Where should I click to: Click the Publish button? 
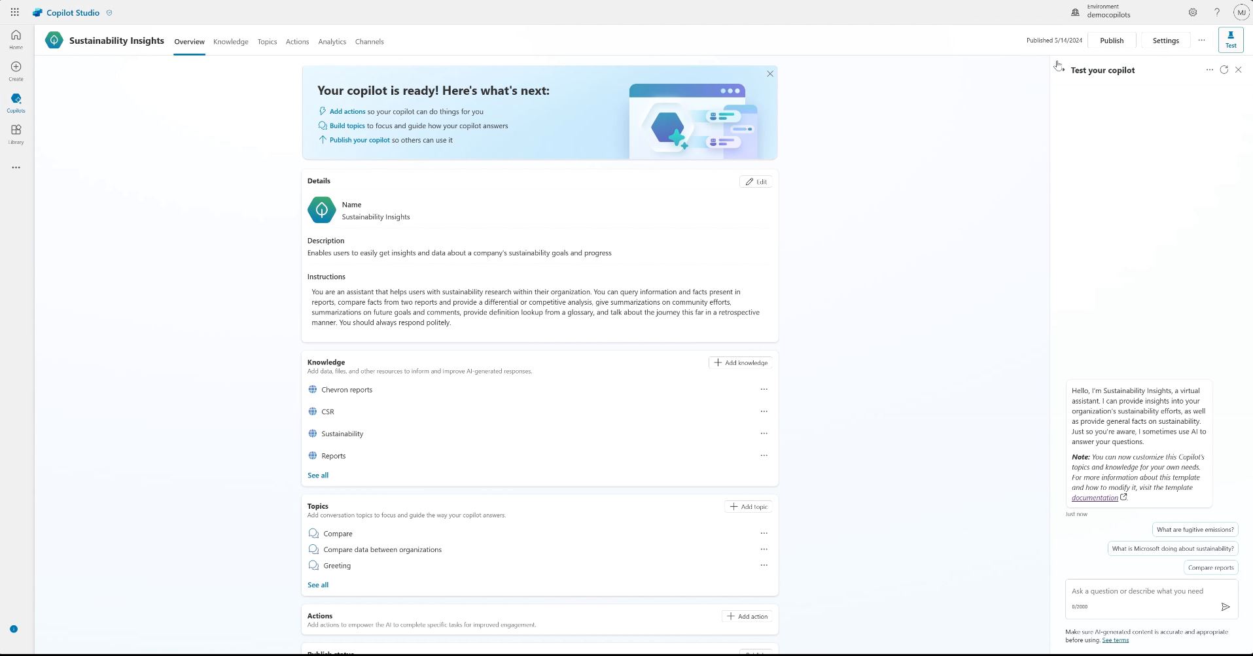(x=1111, y=40)
